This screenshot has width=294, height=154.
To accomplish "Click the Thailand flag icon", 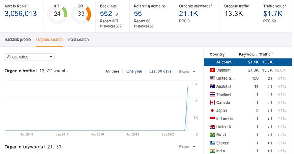I will point(212,94).
